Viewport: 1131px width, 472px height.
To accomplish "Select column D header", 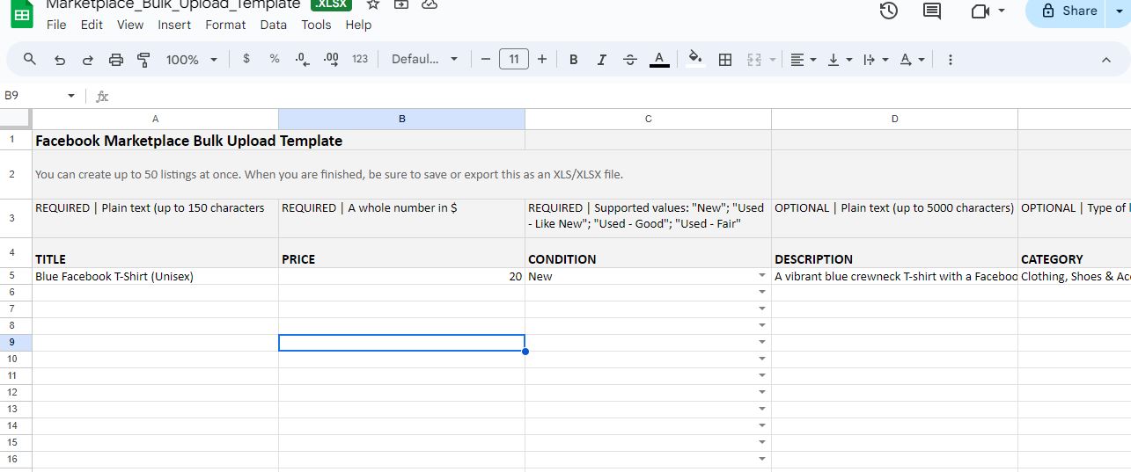I will [x=895, y=119].
